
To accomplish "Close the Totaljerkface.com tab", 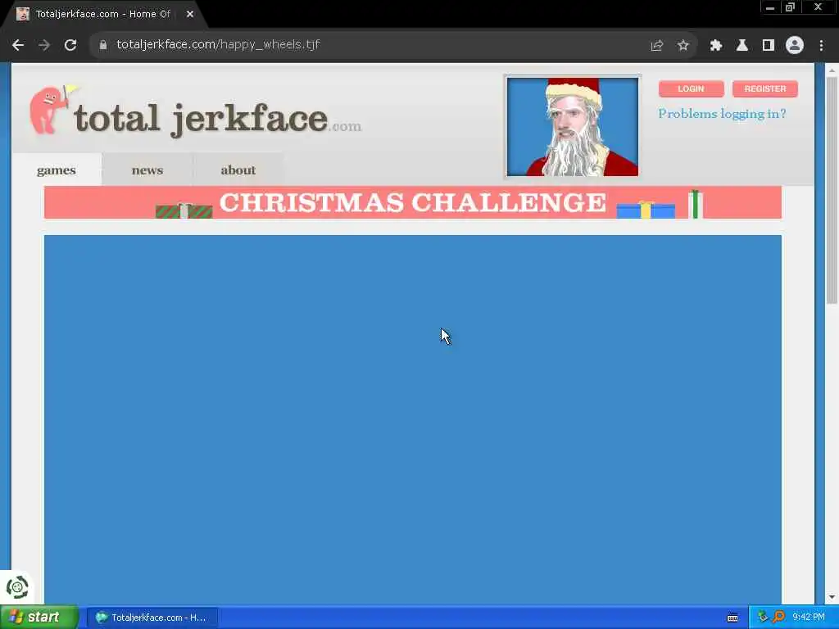I will point(190,15).
